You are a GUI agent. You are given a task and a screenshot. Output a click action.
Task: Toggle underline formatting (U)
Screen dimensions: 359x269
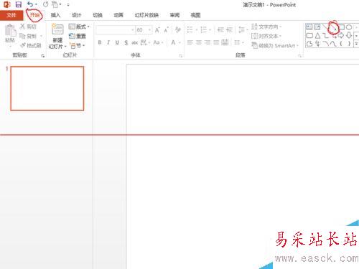[117, 42]
